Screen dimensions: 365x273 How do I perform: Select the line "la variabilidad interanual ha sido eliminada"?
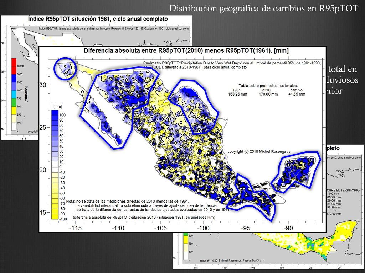(x=147, y=205)
